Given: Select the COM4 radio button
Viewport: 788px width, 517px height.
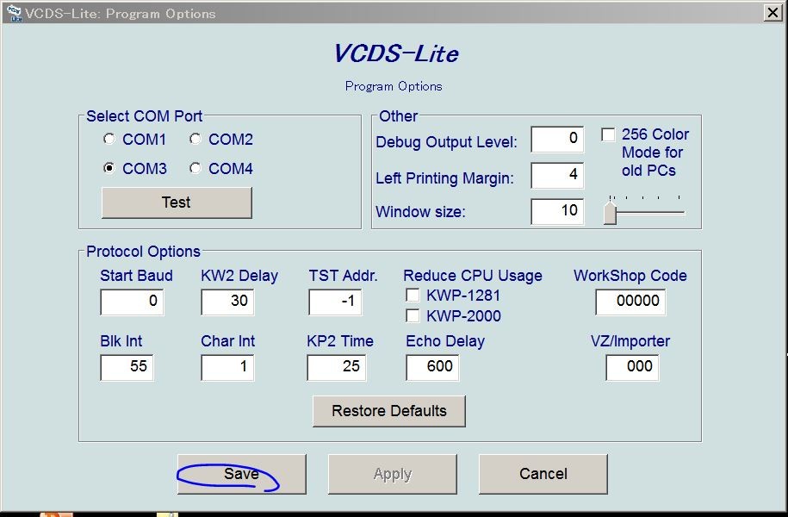Looking at the screenshot, I should pyautogui.click(x=195, y=168).
